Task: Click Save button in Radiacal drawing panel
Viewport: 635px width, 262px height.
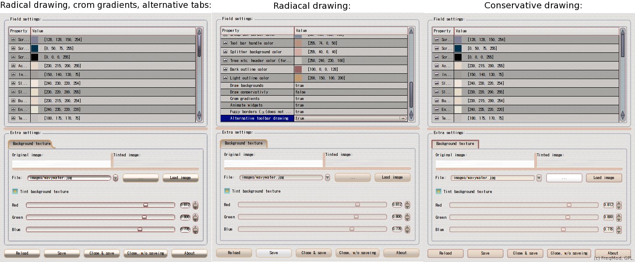Action: tap(274, 252)
